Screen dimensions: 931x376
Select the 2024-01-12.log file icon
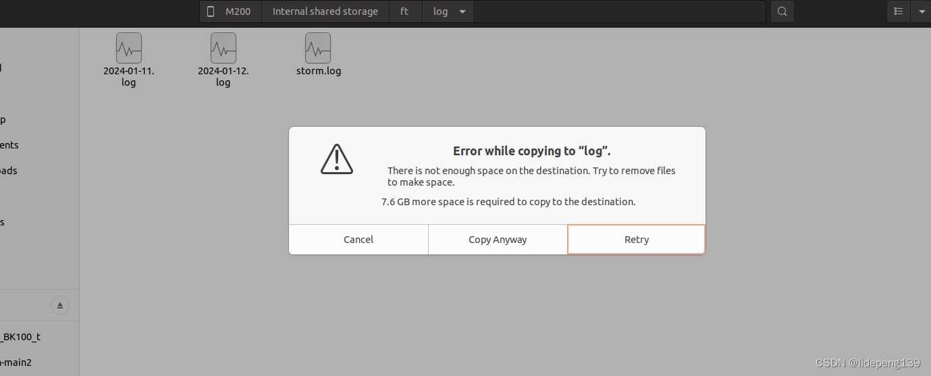click(223, 48)
